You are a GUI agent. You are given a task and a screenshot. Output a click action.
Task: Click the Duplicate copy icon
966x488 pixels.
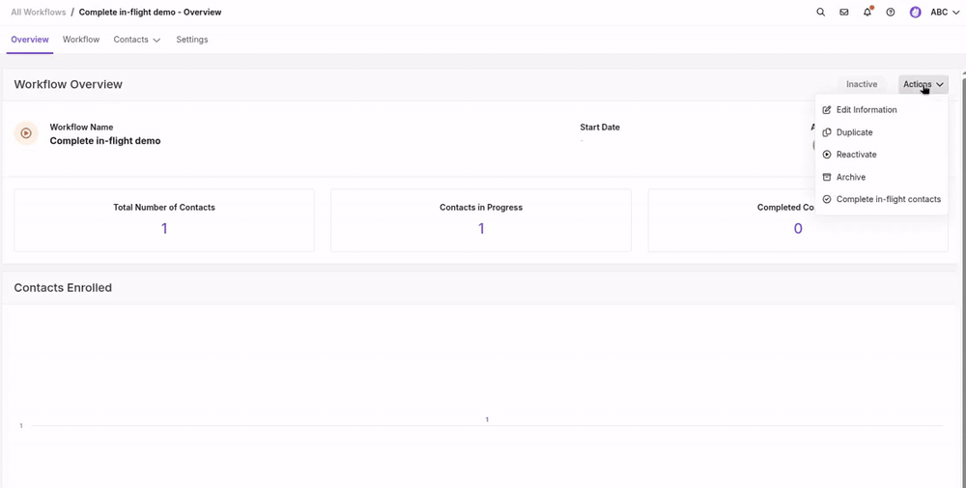[x=827, y=132]
